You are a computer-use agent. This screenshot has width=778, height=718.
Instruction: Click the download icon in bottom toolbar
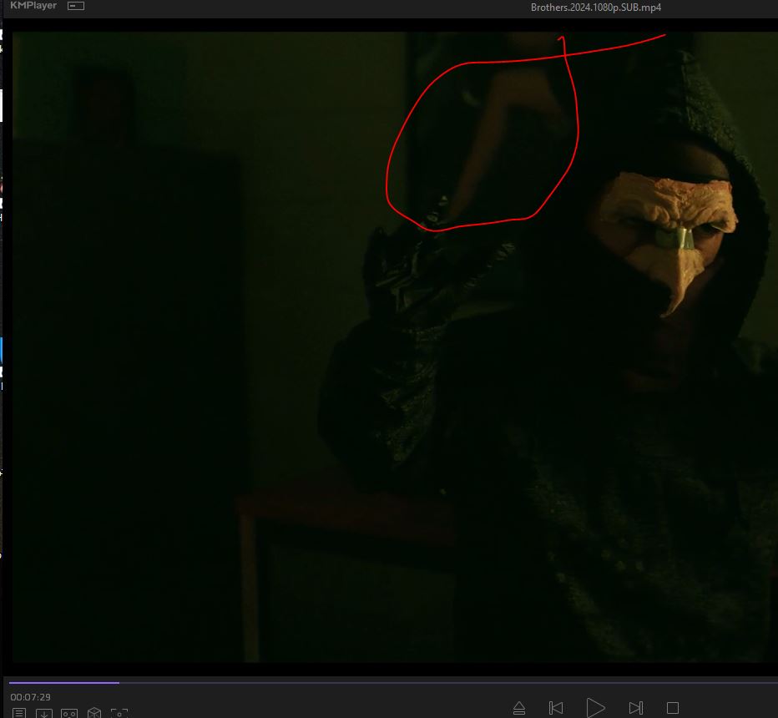pos(44,713)
